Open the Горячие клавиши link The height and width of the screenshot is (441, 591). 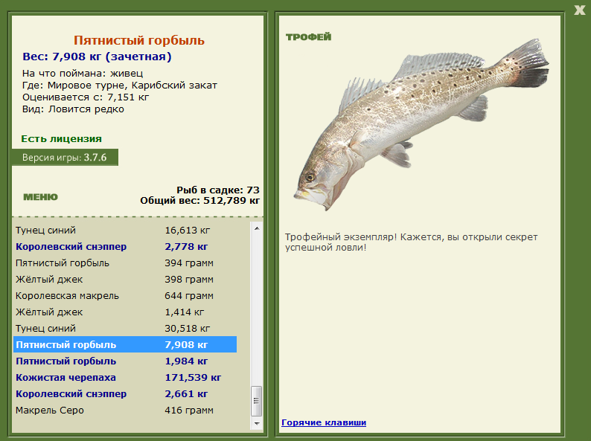point(324,422)
